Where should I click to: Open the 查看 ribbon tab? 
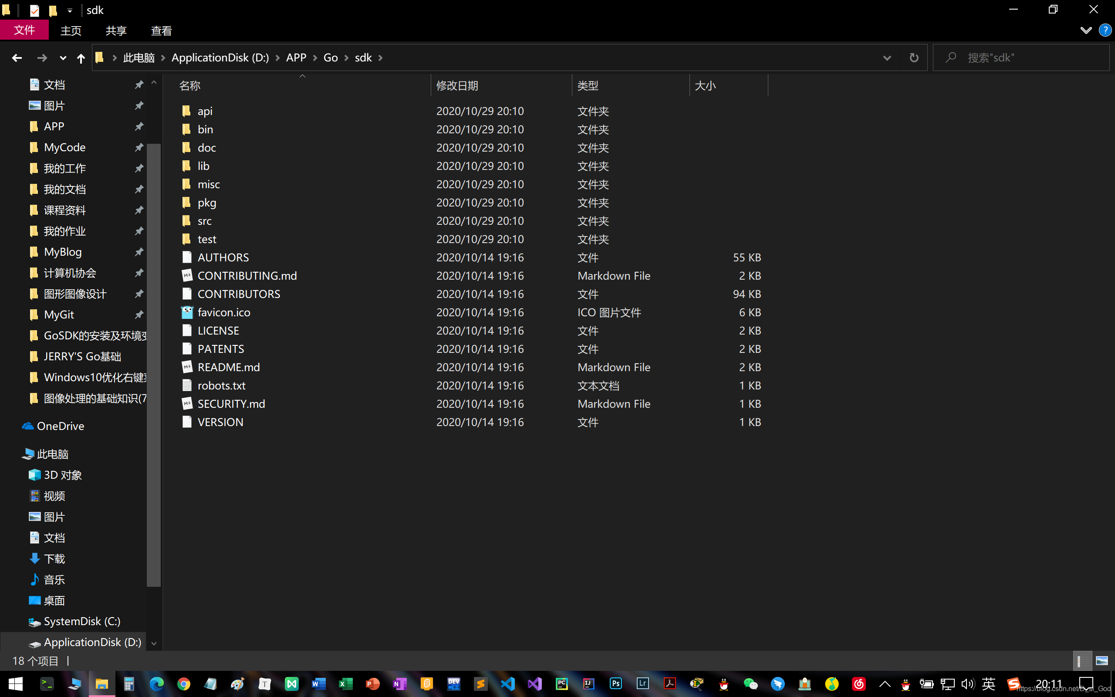(161, 30)
